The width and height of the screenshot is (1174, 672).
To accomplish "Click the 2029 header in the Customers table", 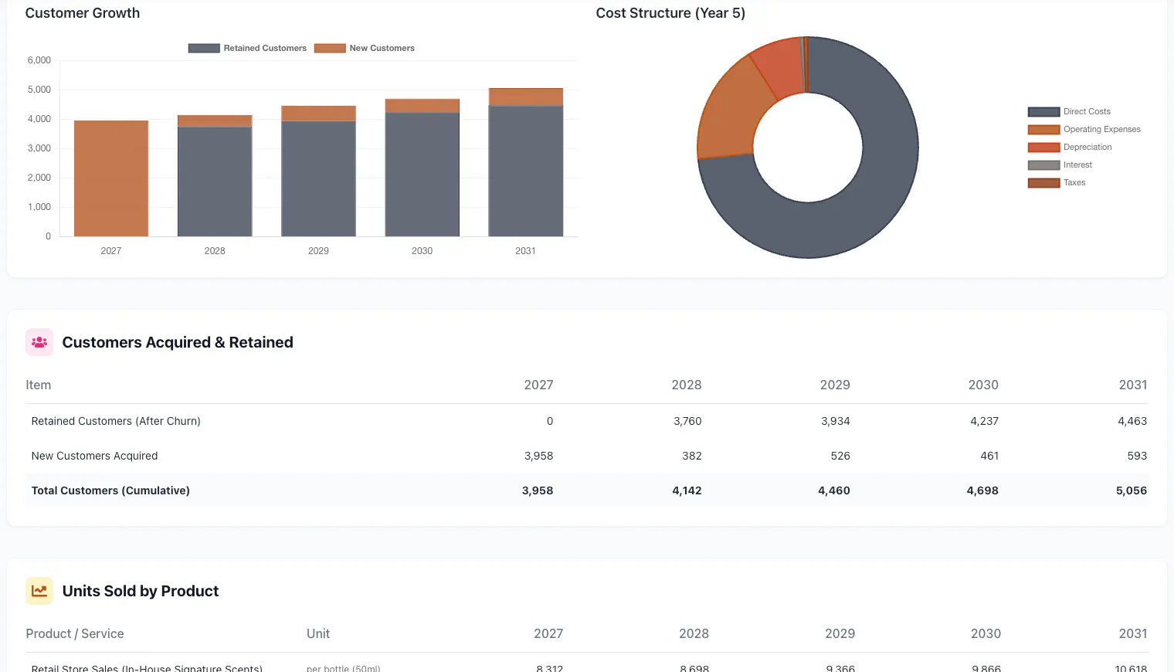I will point(835,385).
